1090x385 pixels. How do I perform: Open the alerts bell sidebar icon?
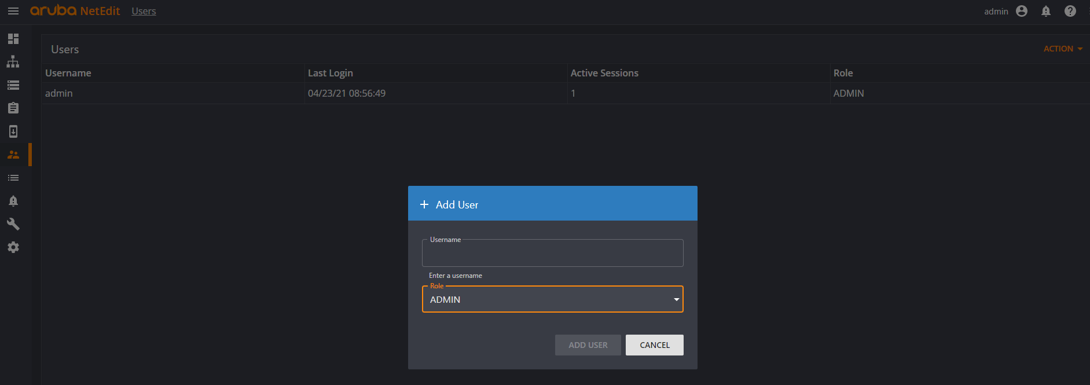[x=13, y=201]
